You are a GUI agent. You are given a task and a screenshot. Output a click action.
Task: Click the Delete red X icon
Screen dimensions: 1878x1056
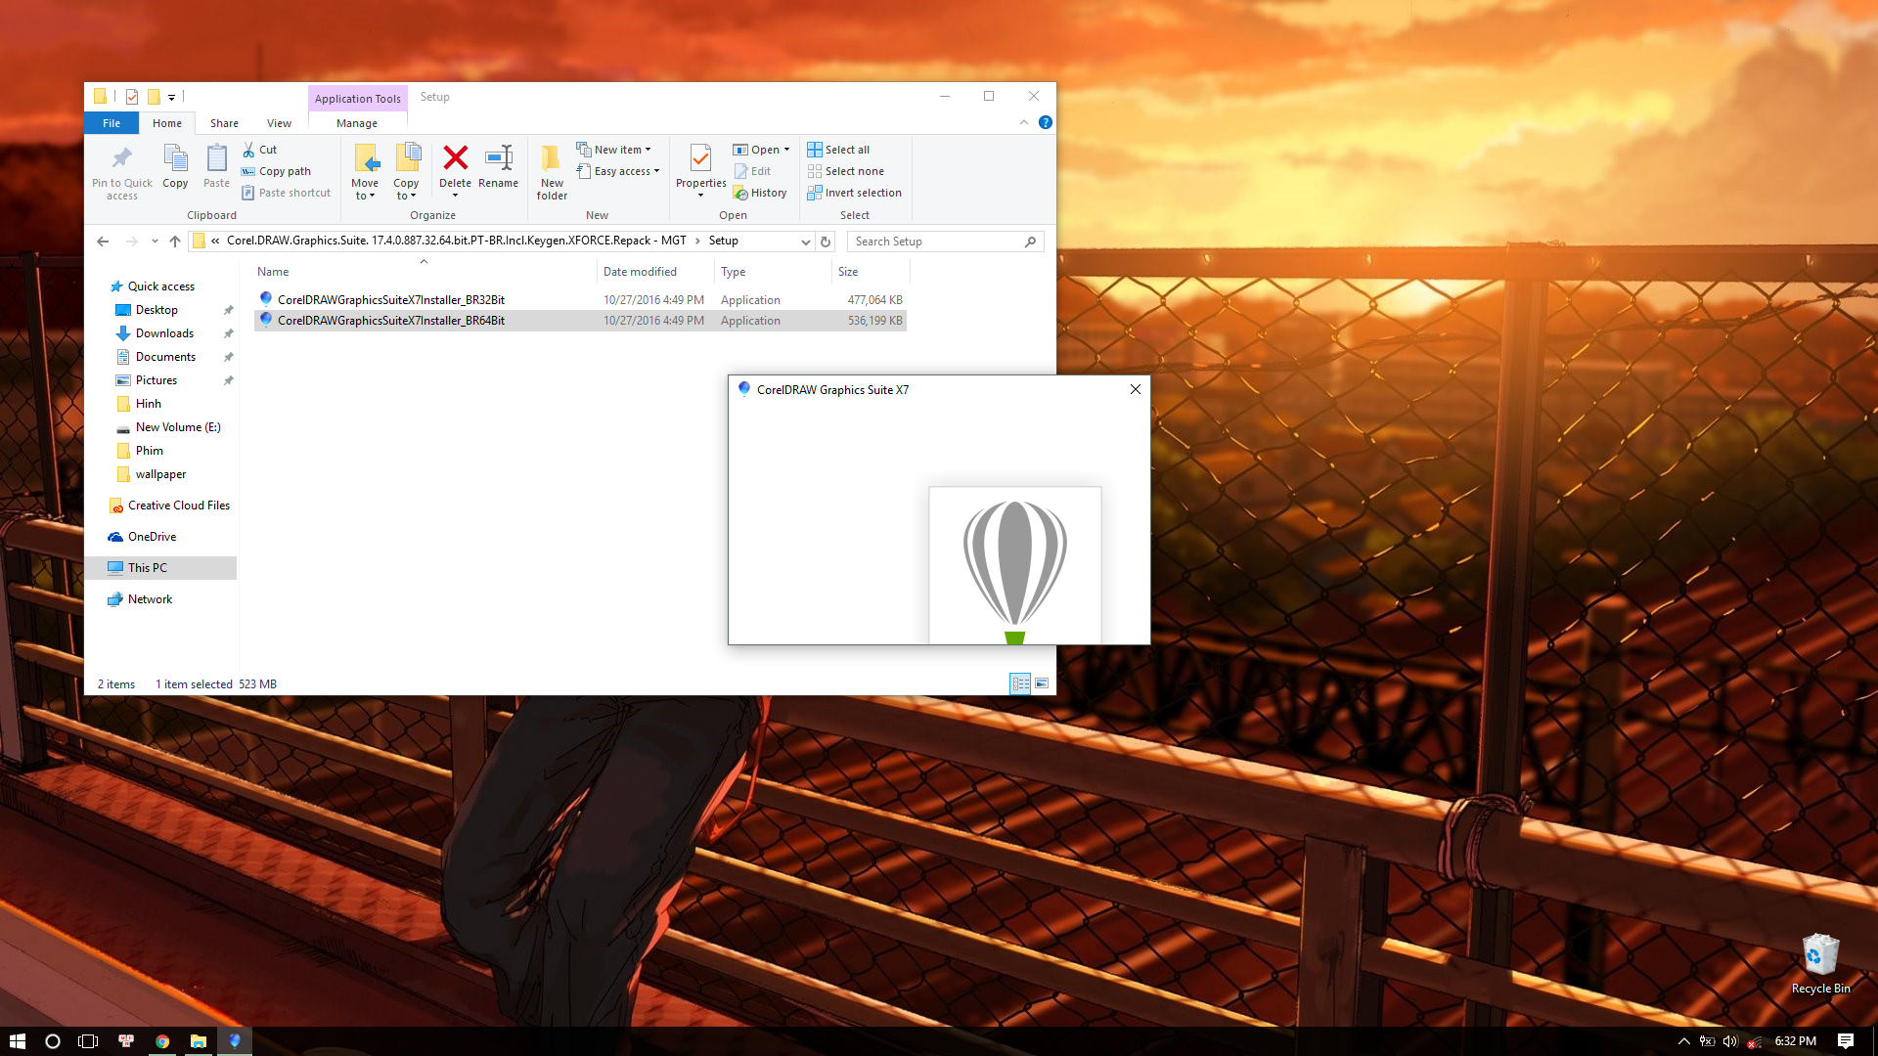(x=455, y=157)
